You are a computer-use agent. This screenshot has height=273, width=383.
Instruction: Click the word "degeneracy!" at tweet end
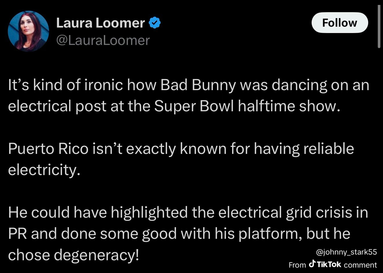[x=97, y=255]
